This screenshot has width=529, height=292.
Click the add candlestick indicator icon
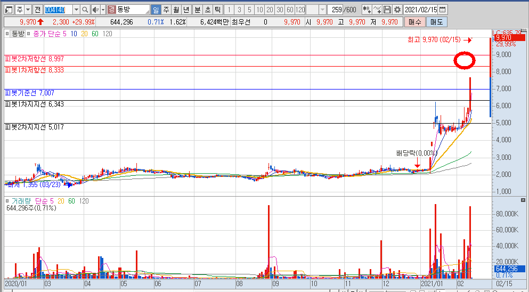pos(367,10)
